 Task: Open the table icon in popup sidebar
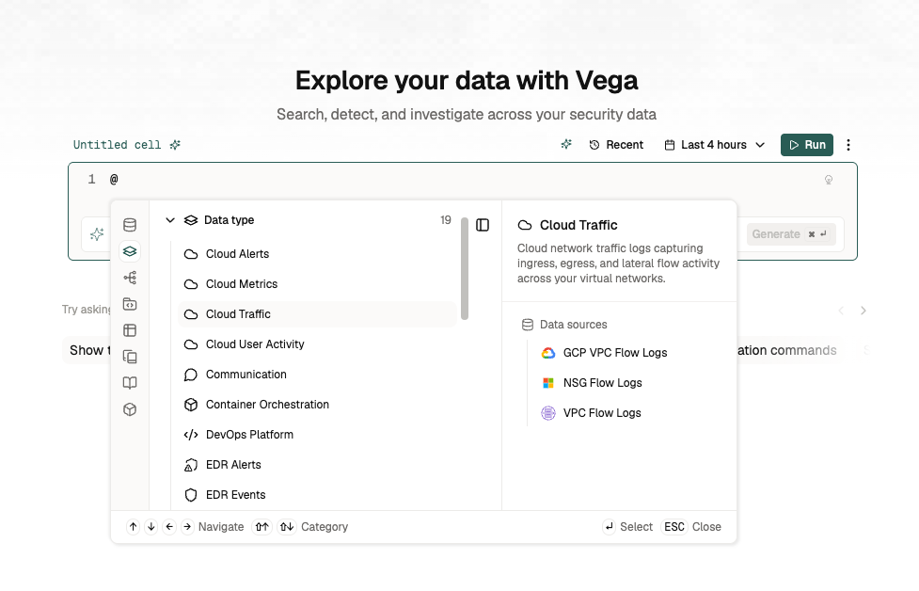(130, 330)
